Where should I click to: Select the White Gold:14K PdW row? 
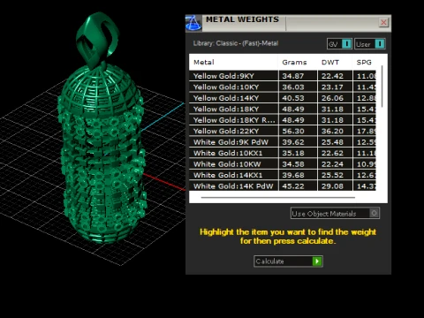click(283, 186)
